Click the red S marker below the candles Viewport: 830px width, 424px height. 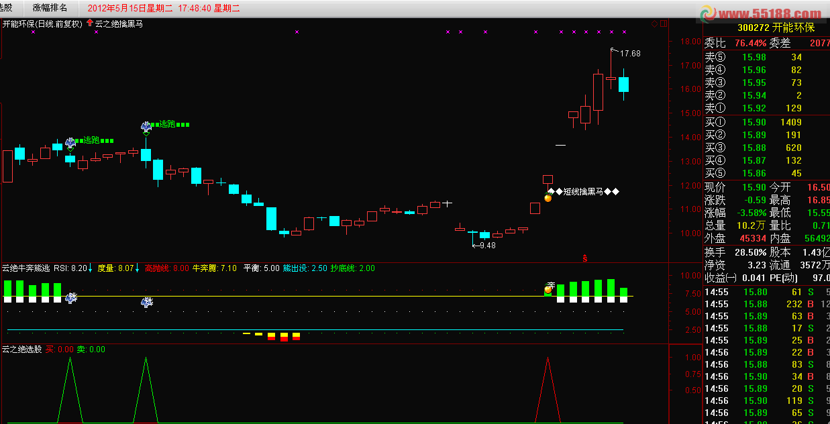click(585, 258)
